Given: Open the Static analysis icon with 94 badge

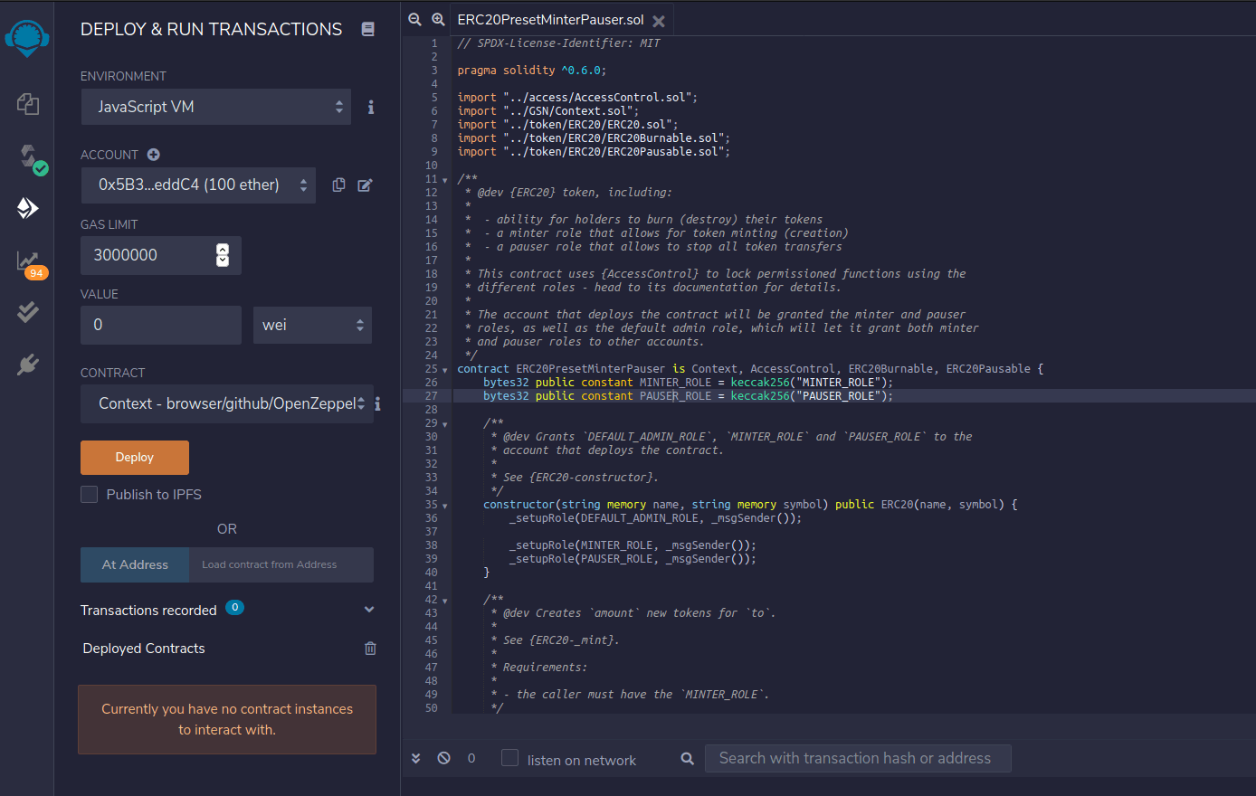Looking at the screenshot, I should [28, 261].
